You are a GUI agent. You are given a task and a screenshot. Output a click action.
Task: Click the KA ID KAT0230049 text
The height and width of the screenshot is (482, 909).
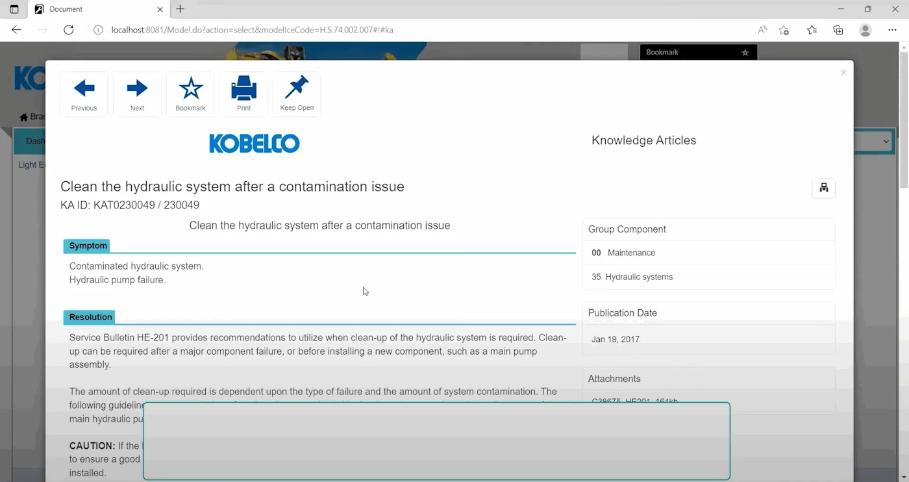click(130, 205)
